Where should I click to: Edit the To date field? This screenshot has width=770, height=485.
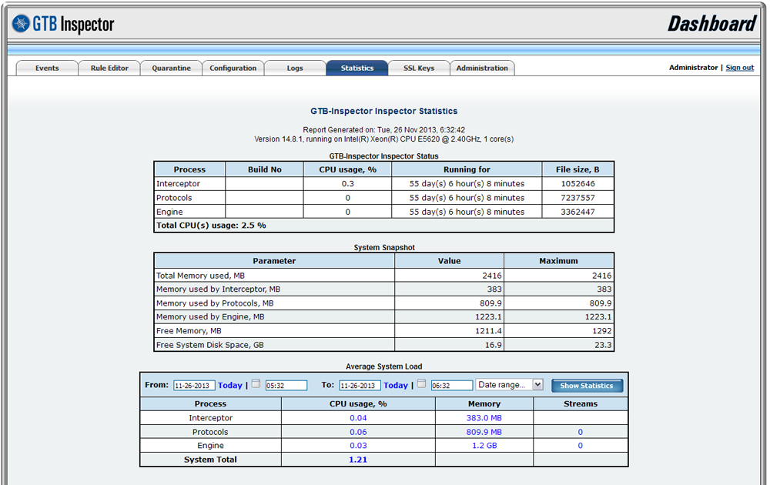[360, 386]
